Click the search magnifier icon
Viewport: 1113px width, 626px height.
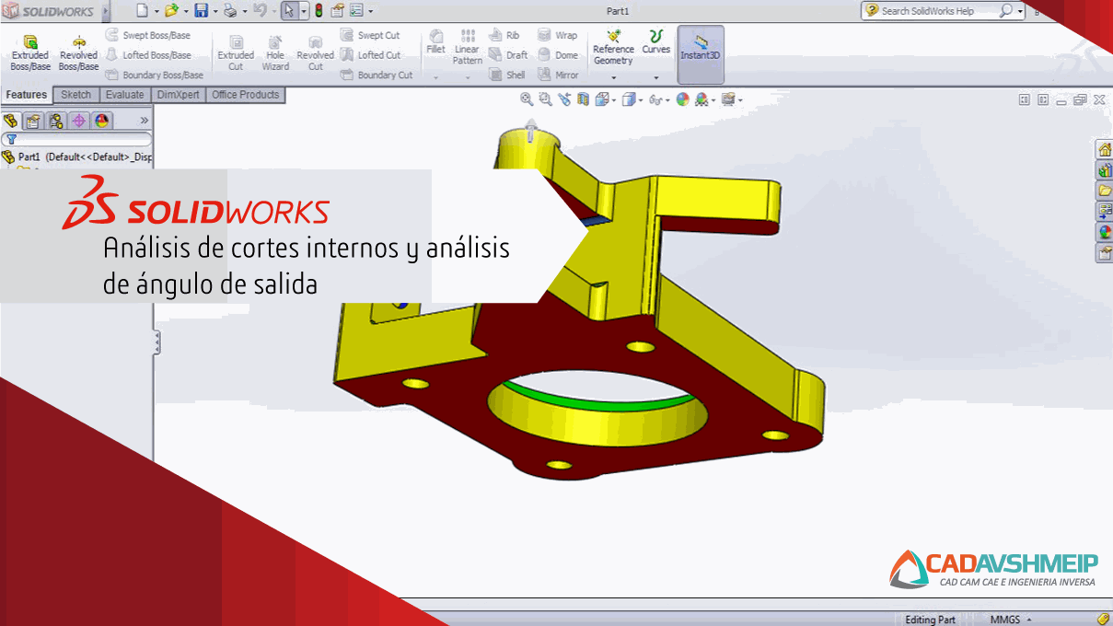[x=1006, y=11]
